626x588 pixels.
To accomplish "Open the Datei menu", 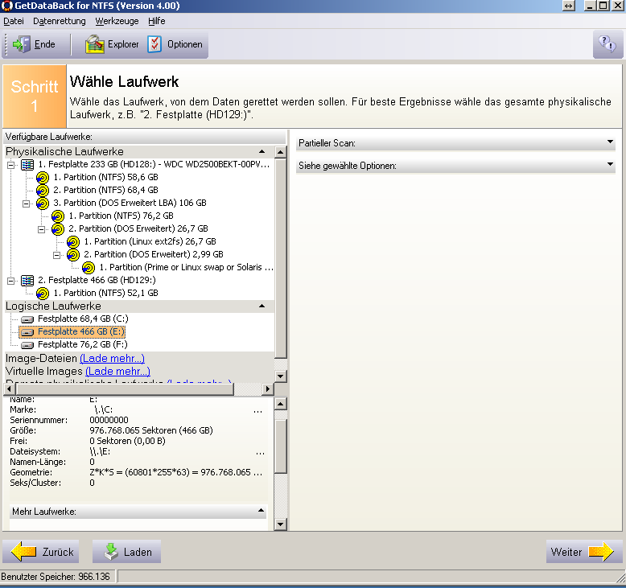I will (14, 21).
